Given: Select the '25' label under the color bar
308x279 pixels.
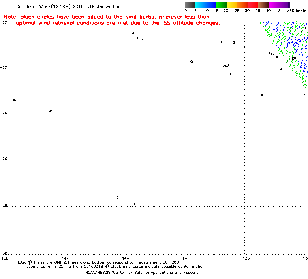Looking at the screenshot, I should point(237,11).
